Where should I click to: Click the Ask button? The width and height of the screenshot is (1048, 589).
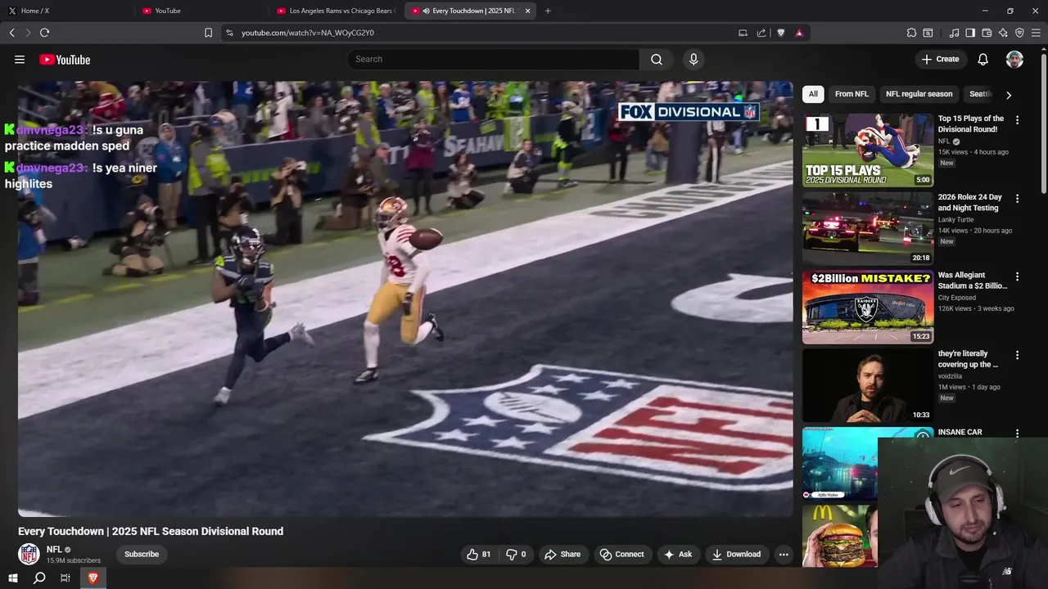[678, 554]
